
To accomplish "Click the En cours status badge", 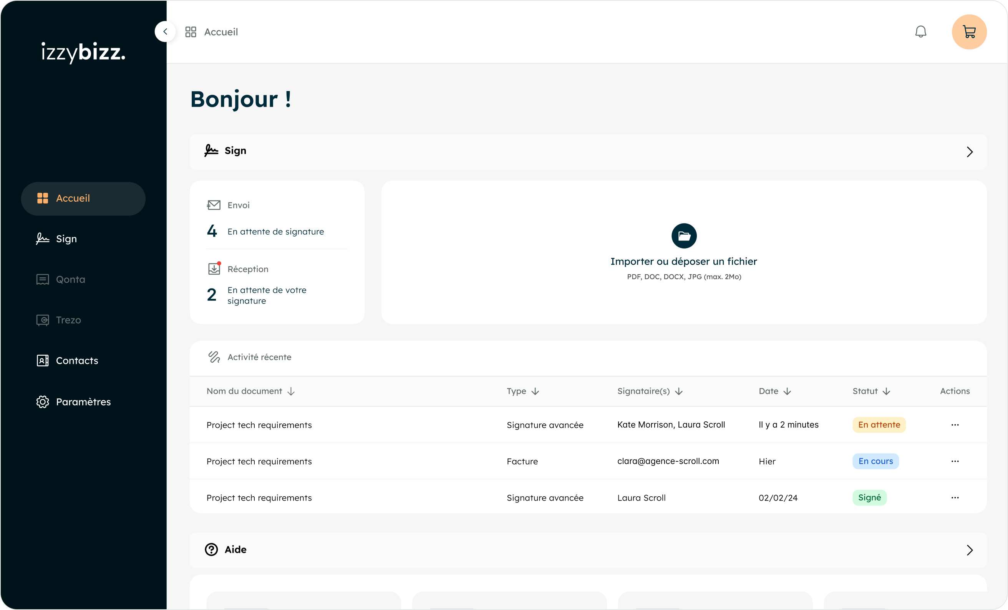I will coord(875,461).
